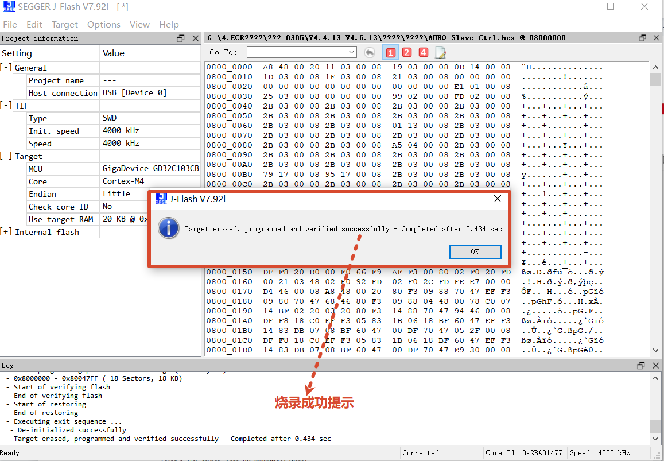
Task: Click the Go To address input field
Action: tap(297, 52)
